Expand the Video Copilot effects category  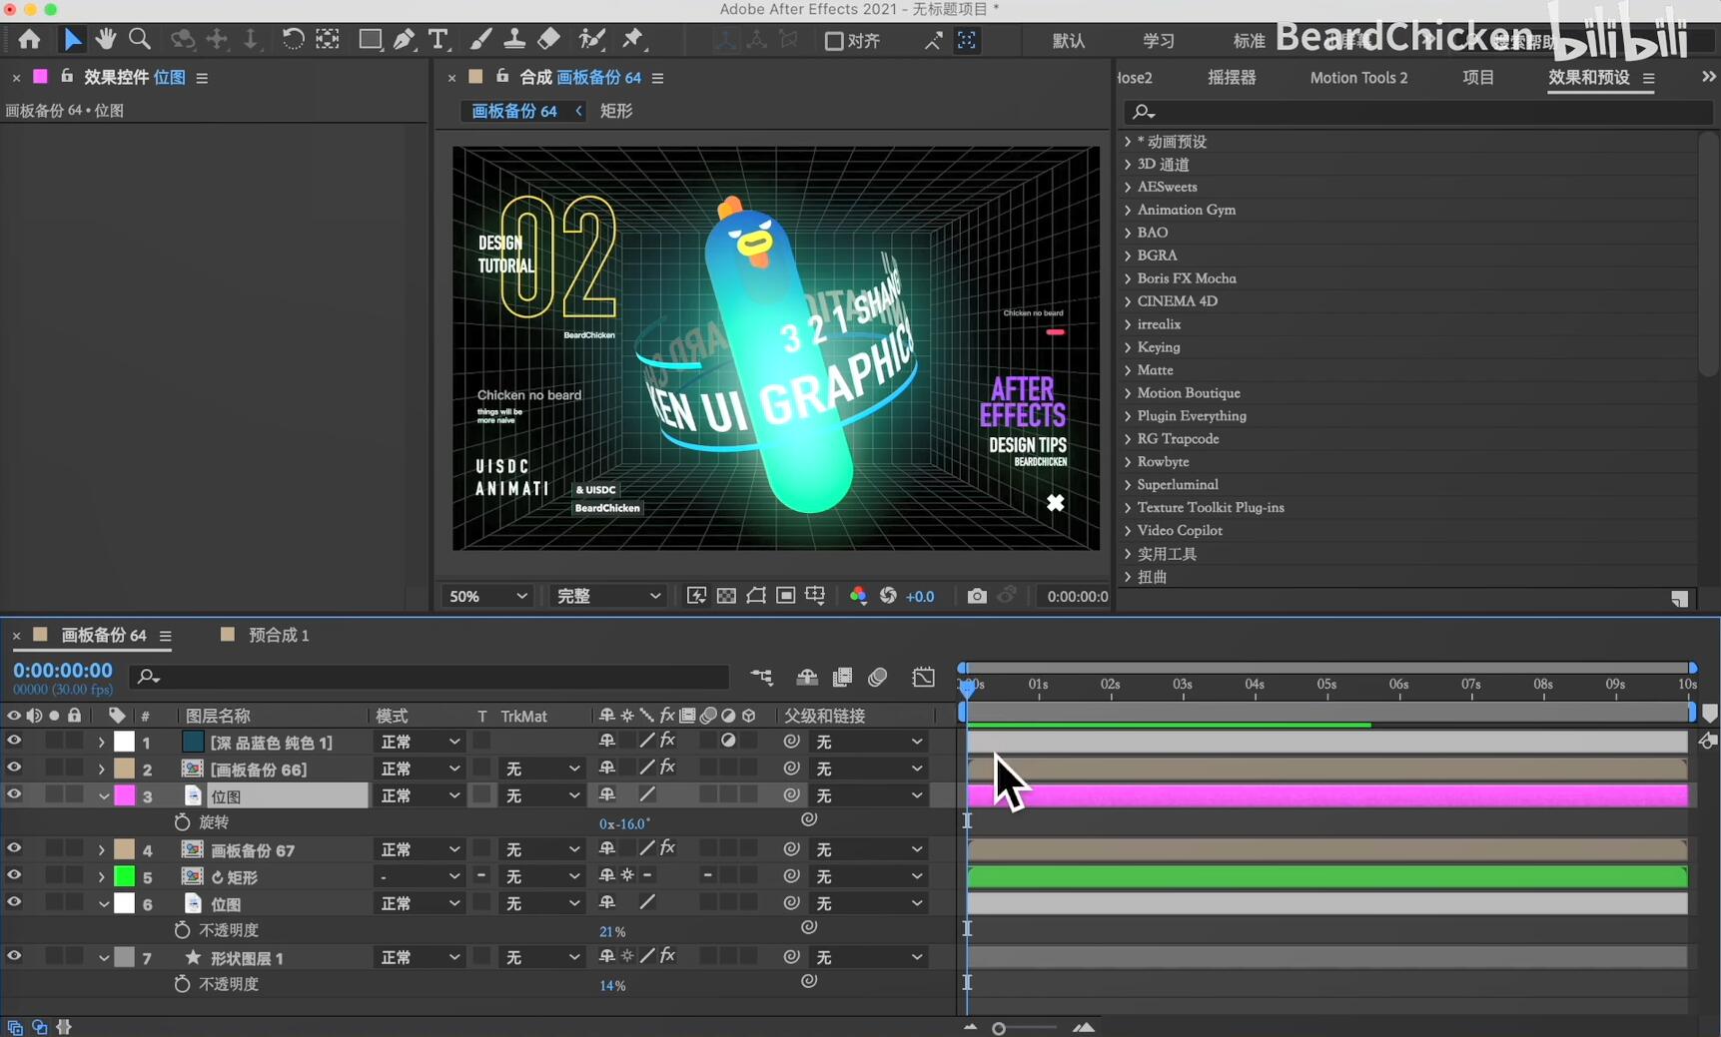[1128, 531]
